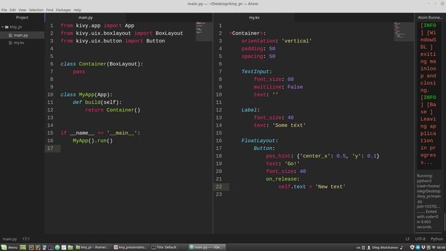This screenshot has width=446, height=251.
Task: Open the Menu launcher icon on taskbar
Action: point(4,248)
